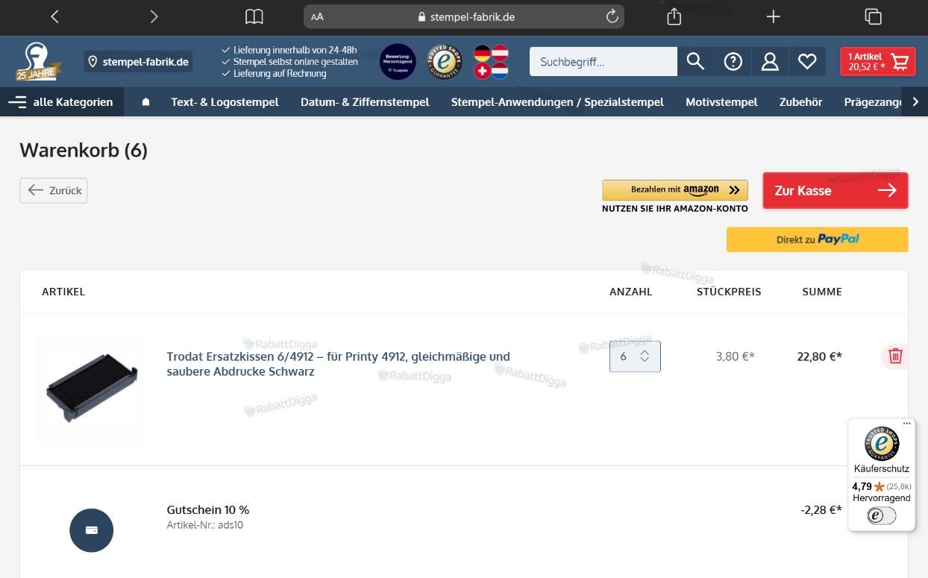Open Text- & Logostempel category
Screen dimensions: 928x578
coord(225,102)
